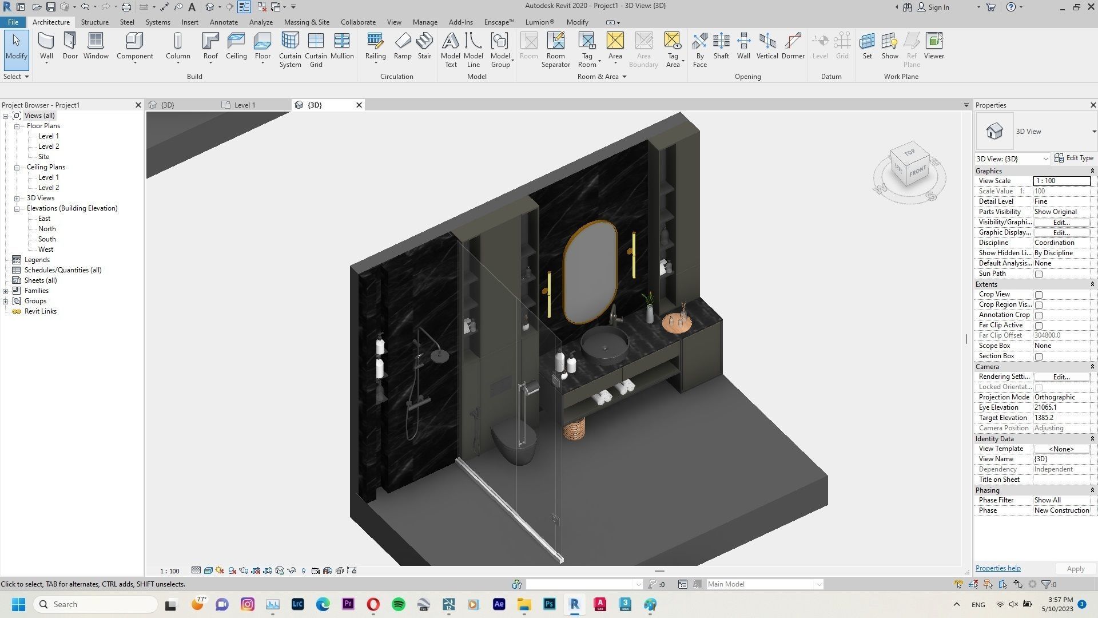Select the Dormer opening tool
The image size is (1098, 618).
(793, 46)
